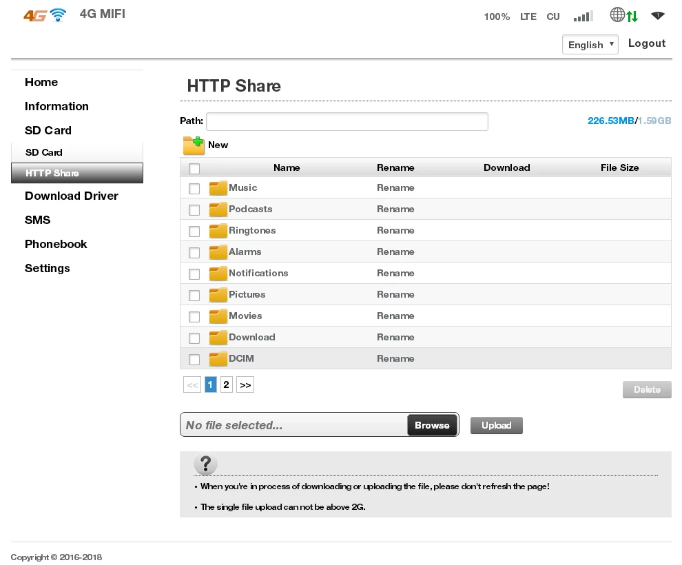Open the Podcasts folder icon

tap(218, 209)
